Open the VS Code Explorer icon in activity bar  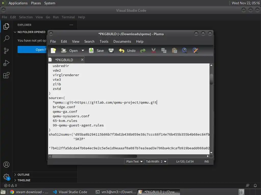(6, 26)
